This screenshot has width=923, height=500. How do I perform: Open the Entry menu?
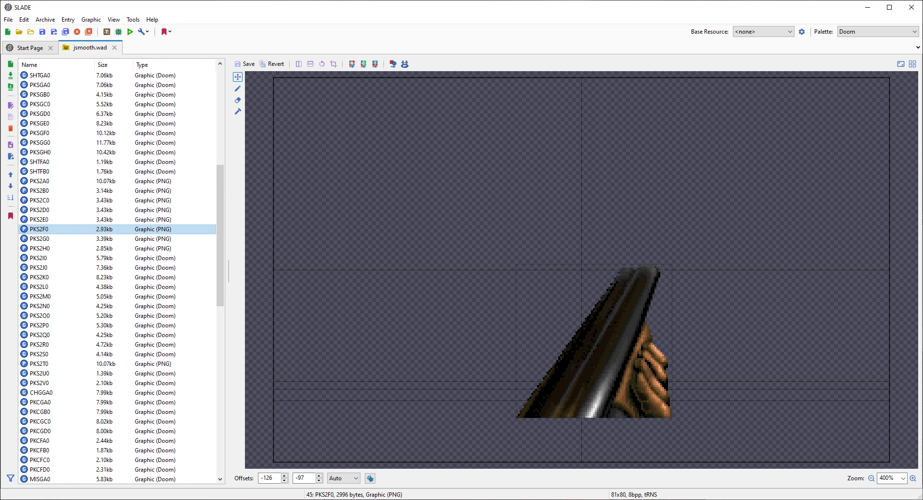point(68,20)
